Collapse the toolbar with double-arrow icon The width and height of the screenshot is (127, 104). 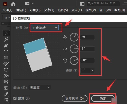click(x=3, y=24)
